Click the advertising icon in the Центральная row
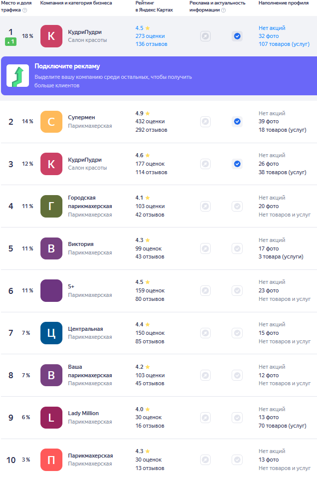This screenshot has height=479, width=317. (x=205, y=333)
